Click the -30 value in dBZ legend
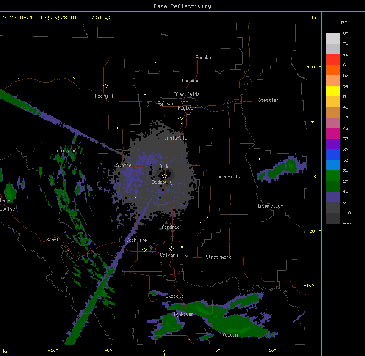365x356 pixels. pyautogui.click(x=347, y=223)
